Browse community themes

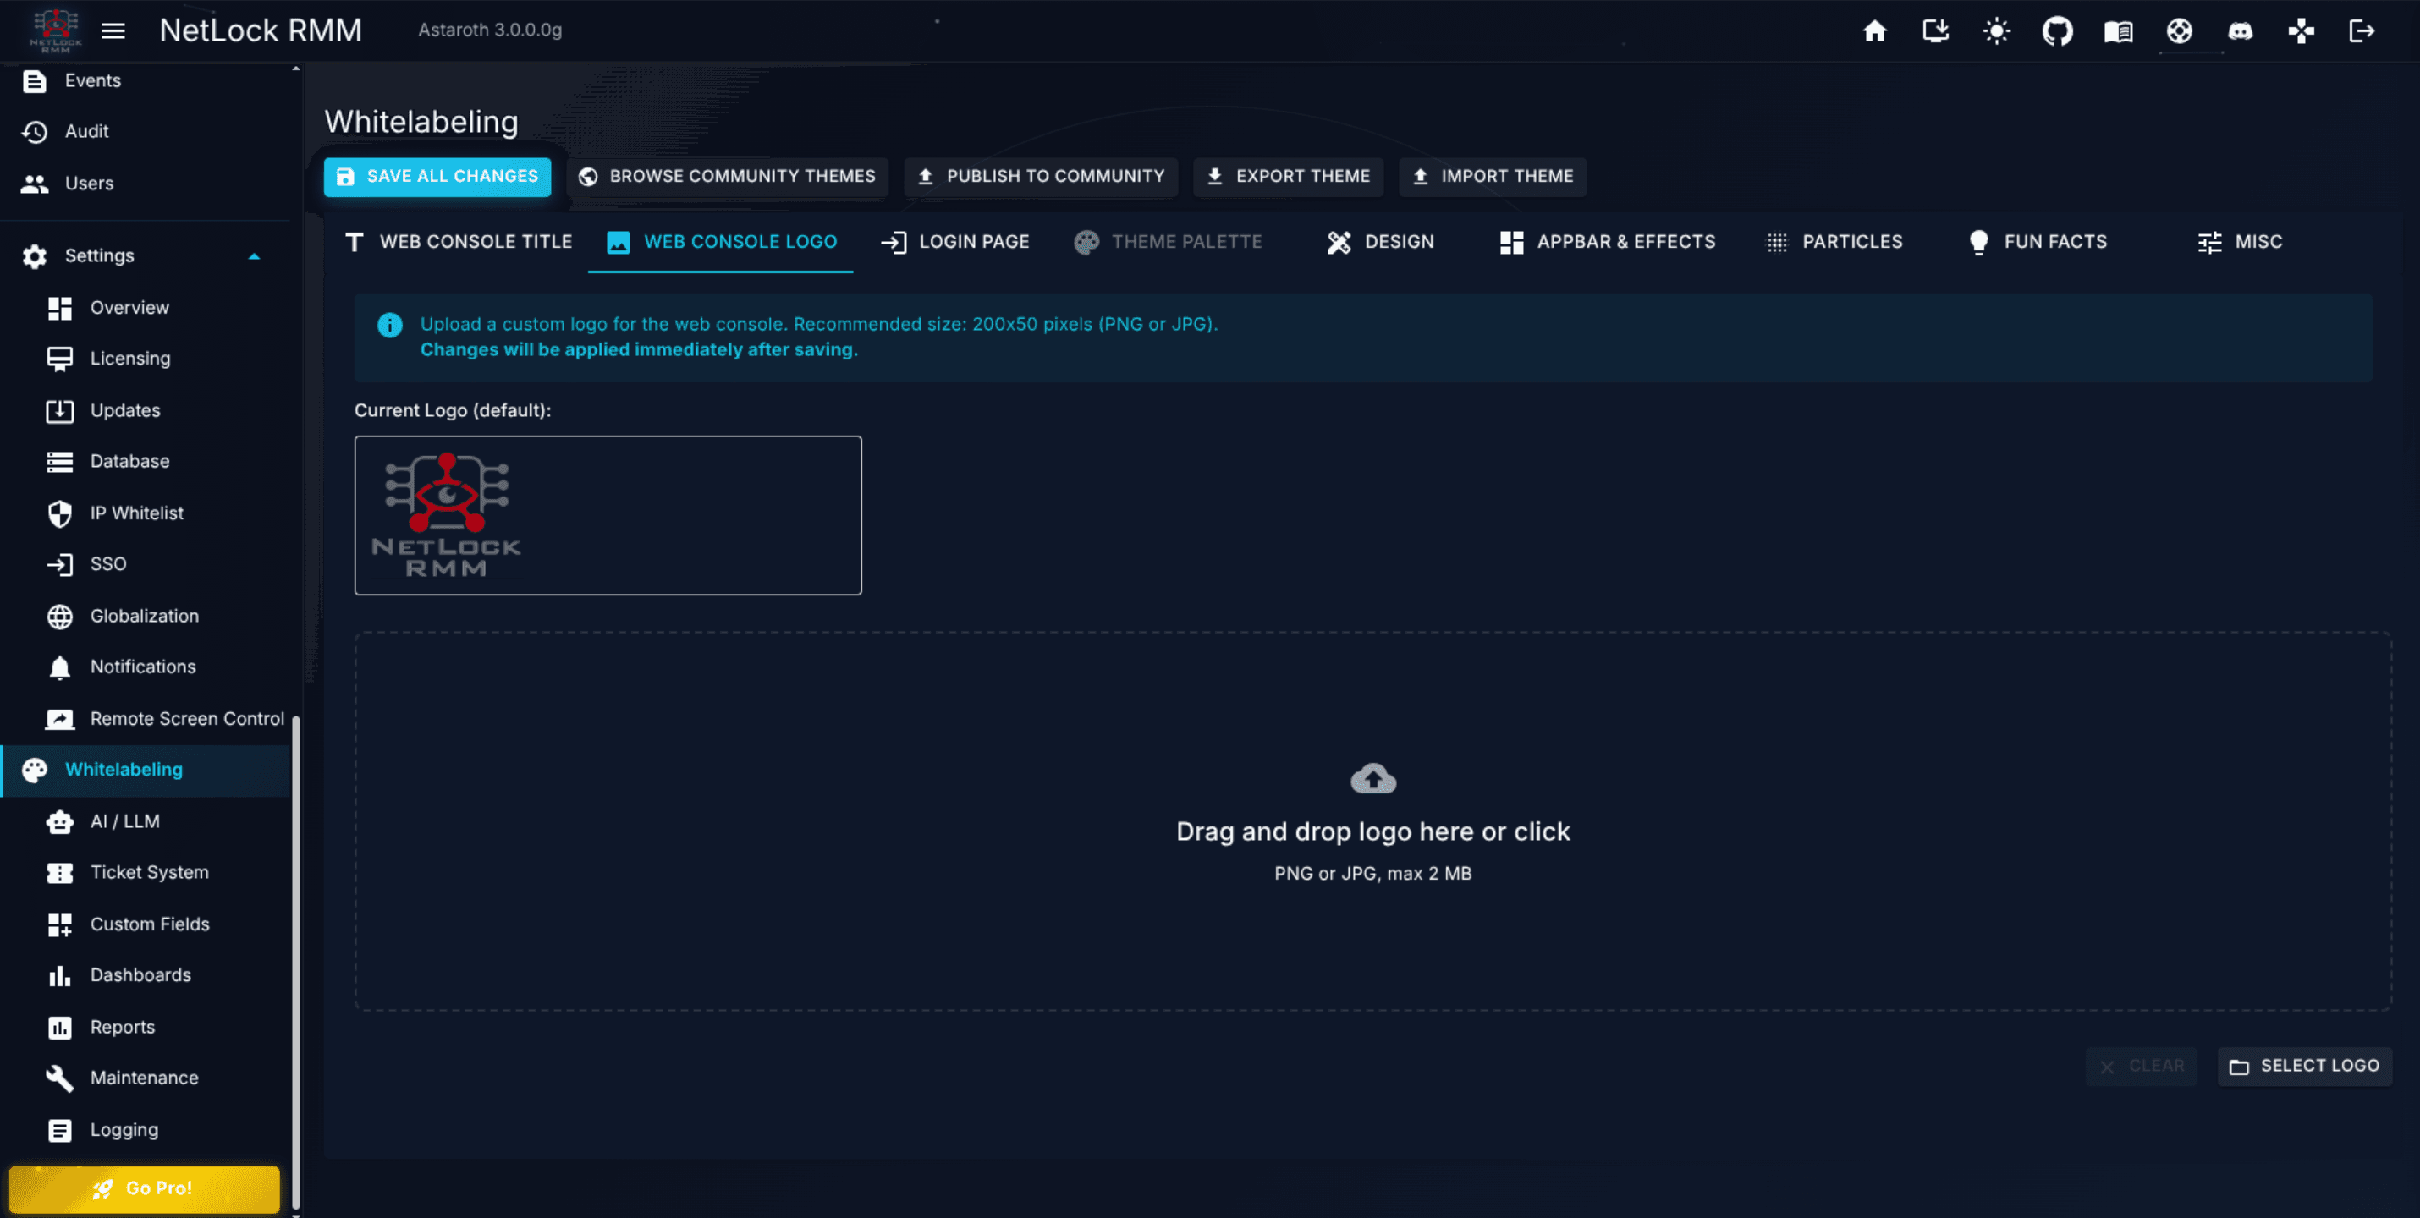(x=727, y=177)
